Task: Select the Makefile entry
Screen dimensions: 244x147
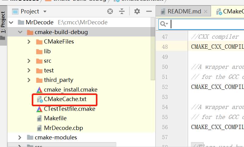Action: tap(55, 118)
